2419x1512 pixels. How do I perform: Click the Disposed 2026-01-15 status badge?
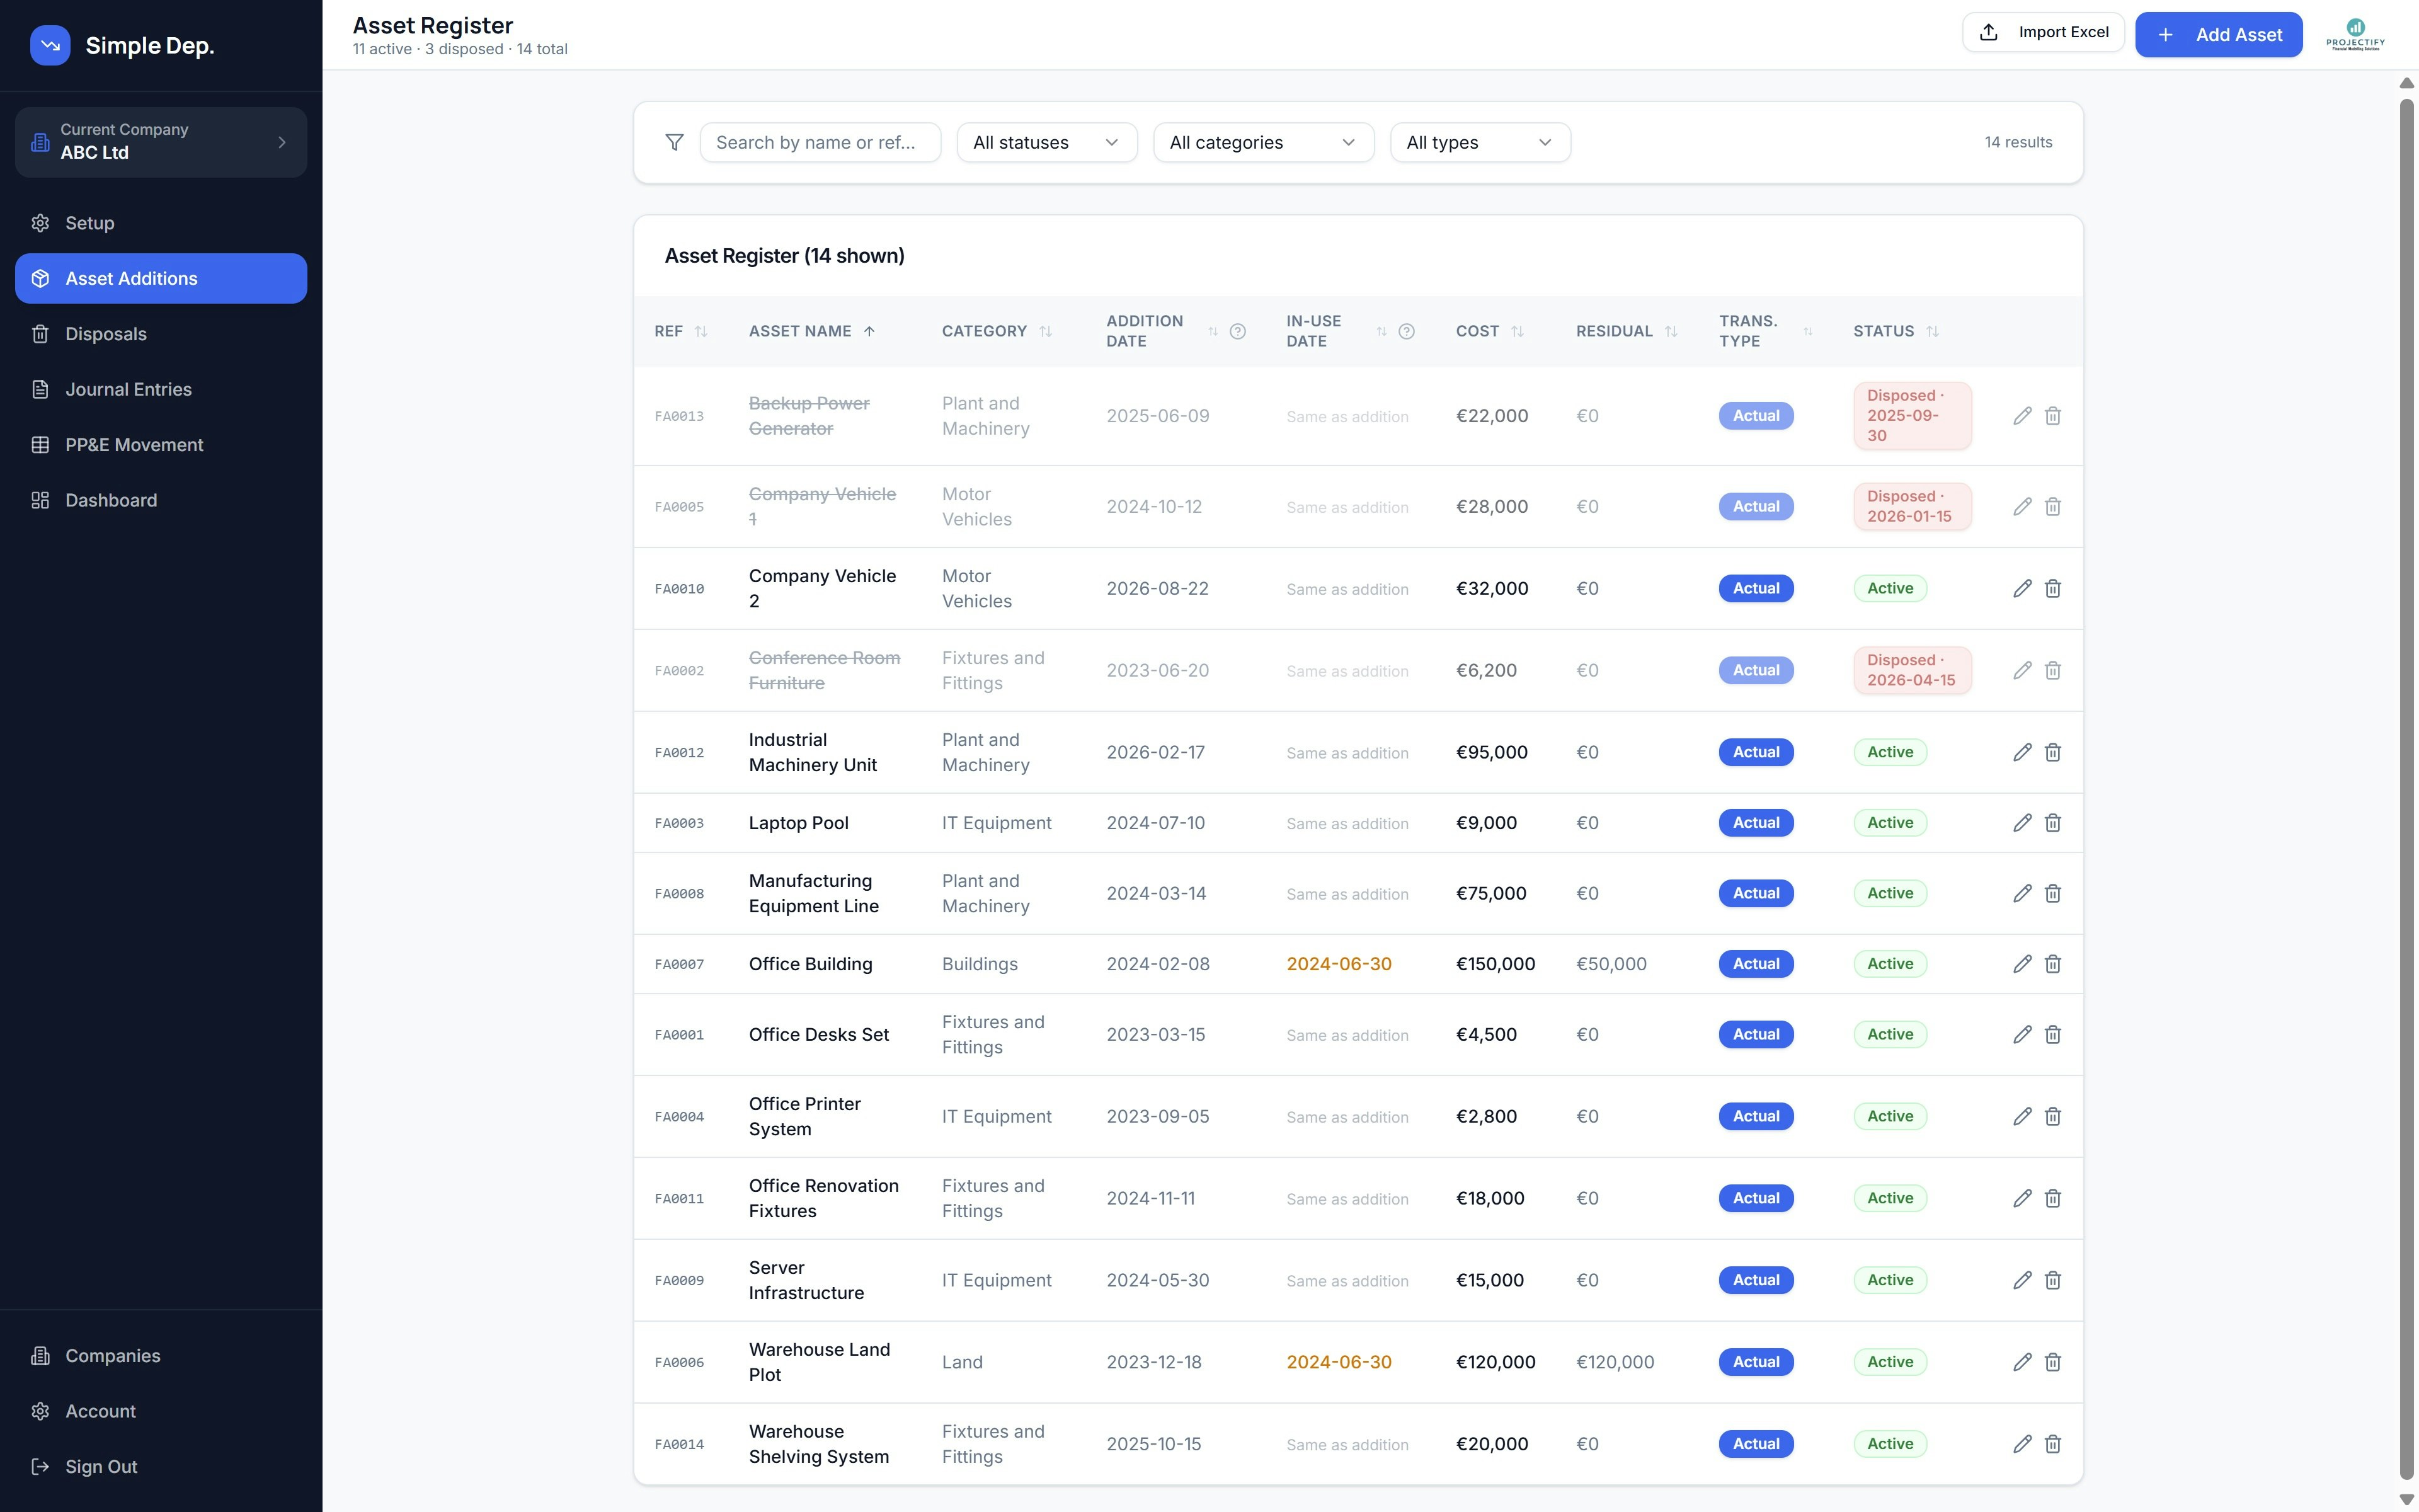[1913, 506]
